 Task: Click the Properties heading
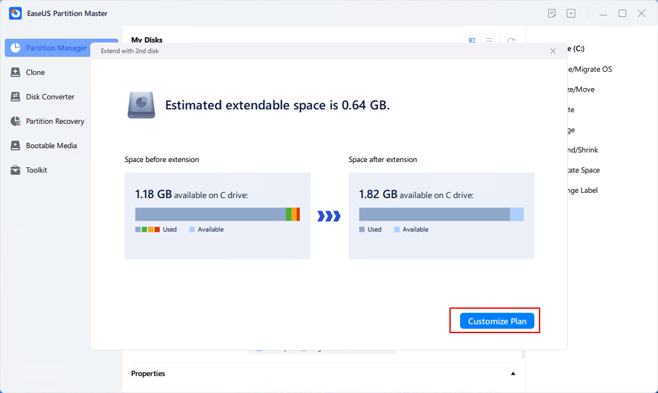tap(148, 374)
